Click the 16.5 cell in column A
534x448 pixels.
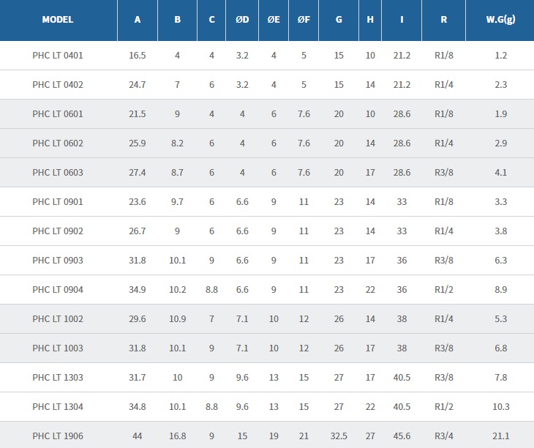click(138, 56)
